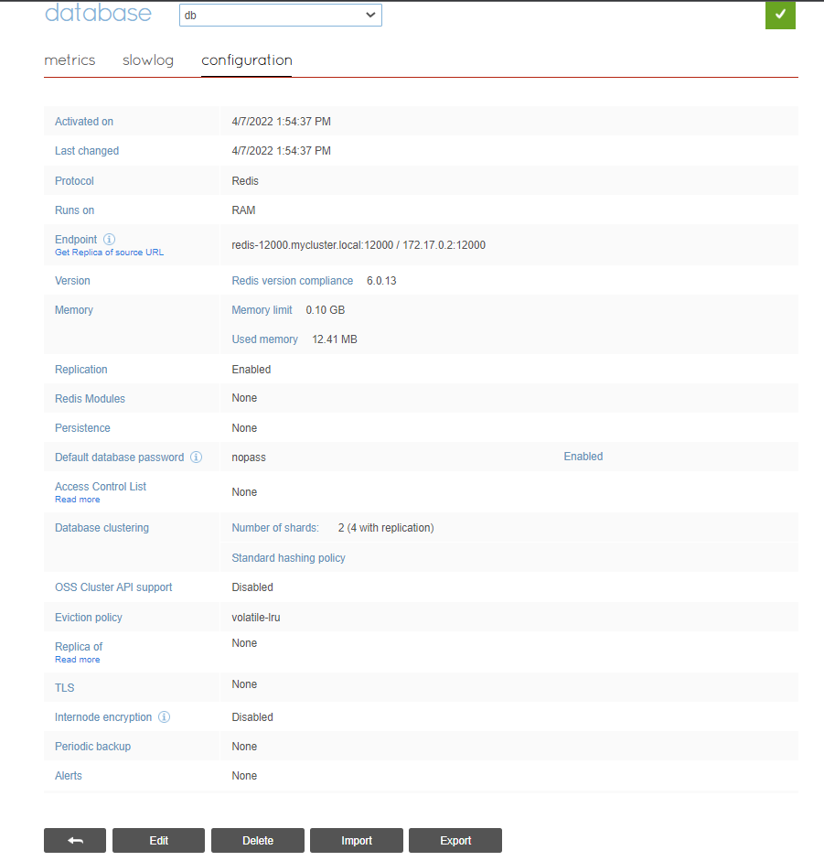This screenshot has width=824, height=861.
Task: Open Get Replica of source URL link
Action: (x=109, y=252)
